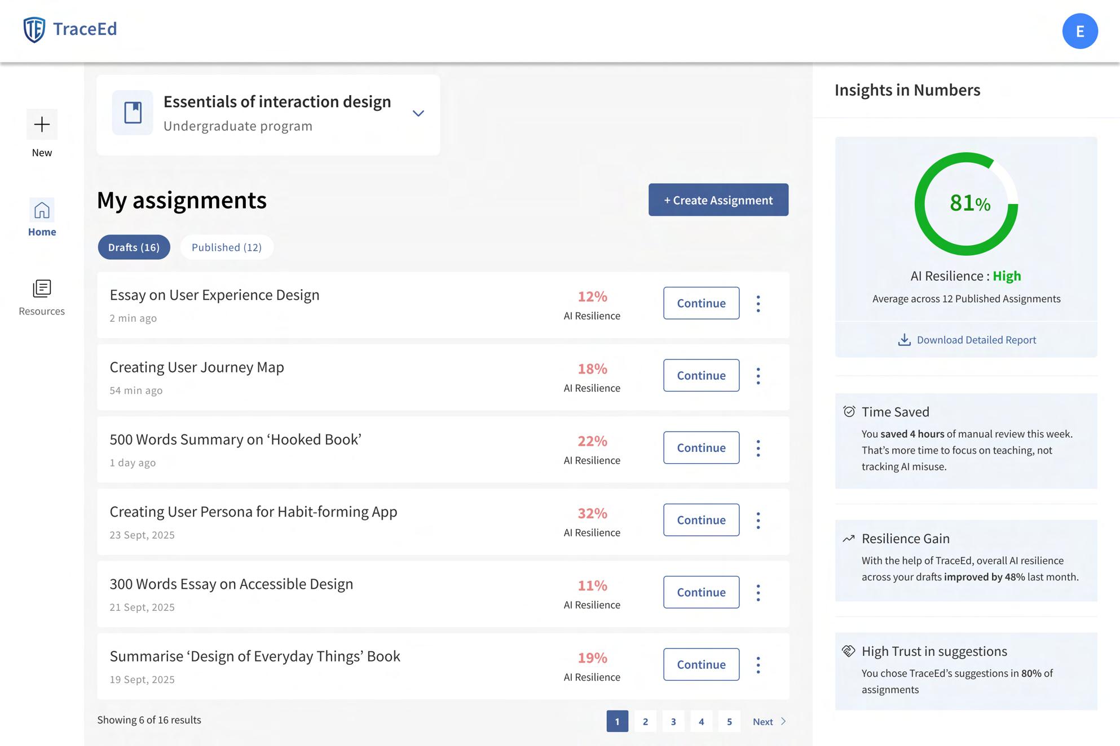Go to page 3 of results
Image resolution: width=1120 pixels, height=746 pixels.
click(x=673, y=722)
